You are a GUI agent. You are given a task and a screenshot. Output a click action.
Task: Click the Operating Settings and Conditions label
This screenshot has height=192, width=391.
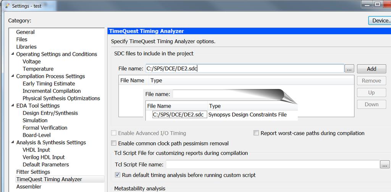pos(57,54)
